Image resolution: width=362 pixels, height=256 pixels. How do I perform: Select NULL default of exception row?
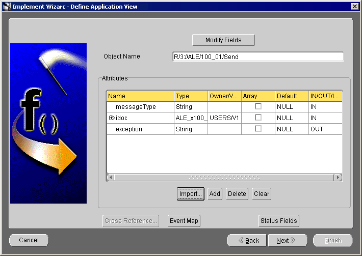click(x=292, y=129)
